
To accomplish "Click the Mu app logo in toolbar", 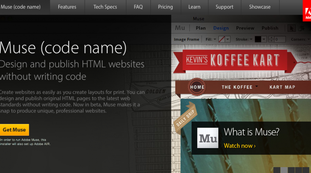I will tap(180, 28).
